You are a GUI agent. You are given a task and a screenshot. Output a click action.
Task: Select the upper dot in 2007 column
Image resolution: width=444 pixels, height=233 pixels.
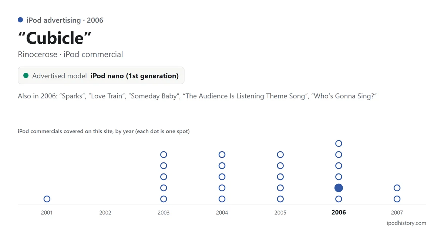[397, 188]
